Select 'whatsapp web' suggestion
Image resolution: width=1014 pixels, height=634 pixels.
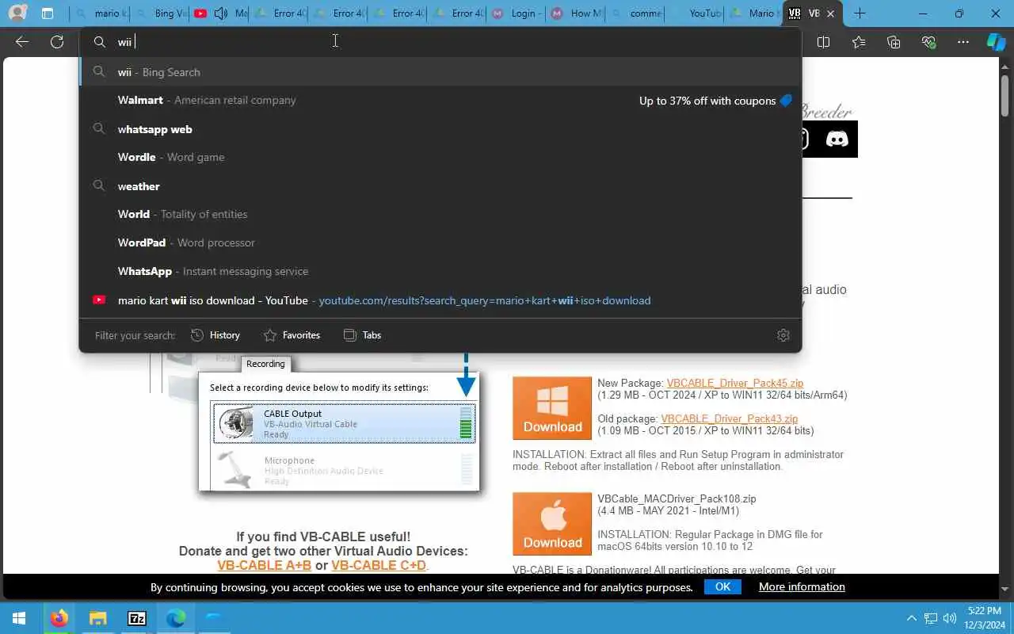pos(440,129)
